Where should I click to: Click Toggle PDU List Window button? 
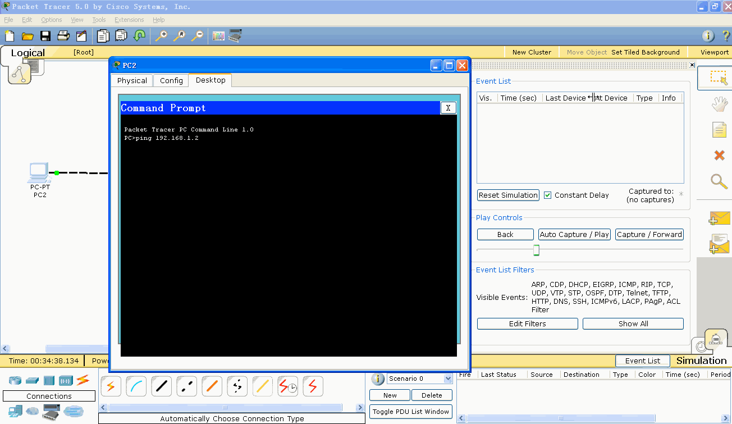(411, 412)
